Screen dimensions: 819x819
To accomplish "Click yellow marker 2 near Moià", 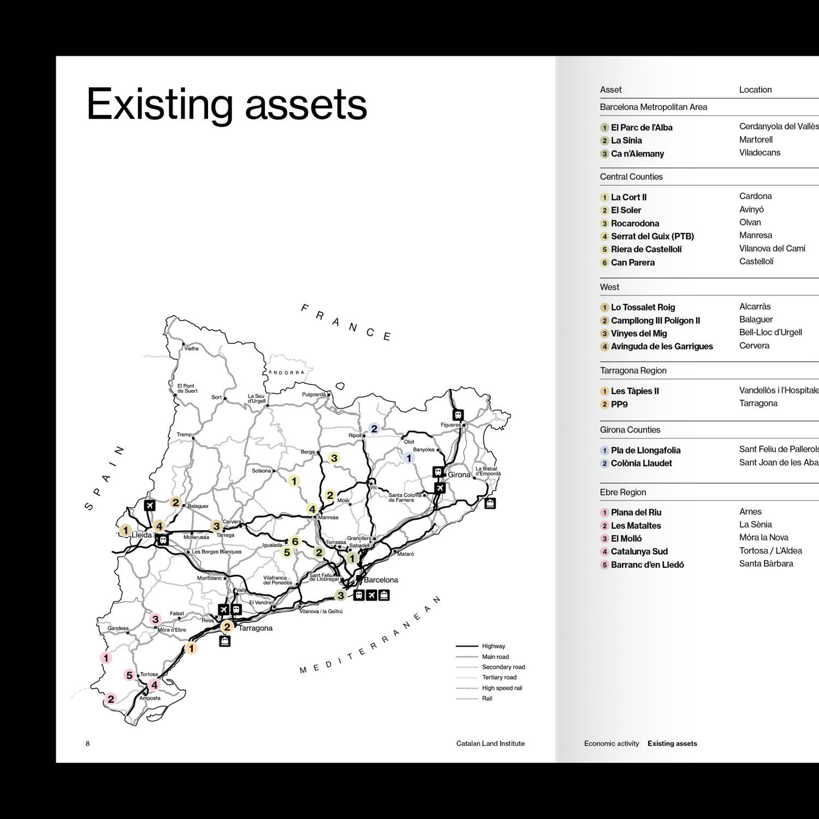I will (330, 495).
